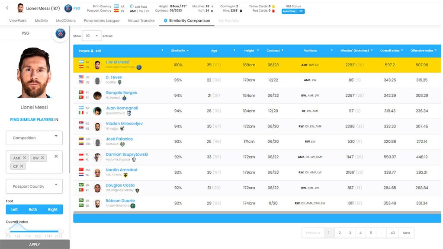Expand the Passport Country dropdown

coord(34,186)
